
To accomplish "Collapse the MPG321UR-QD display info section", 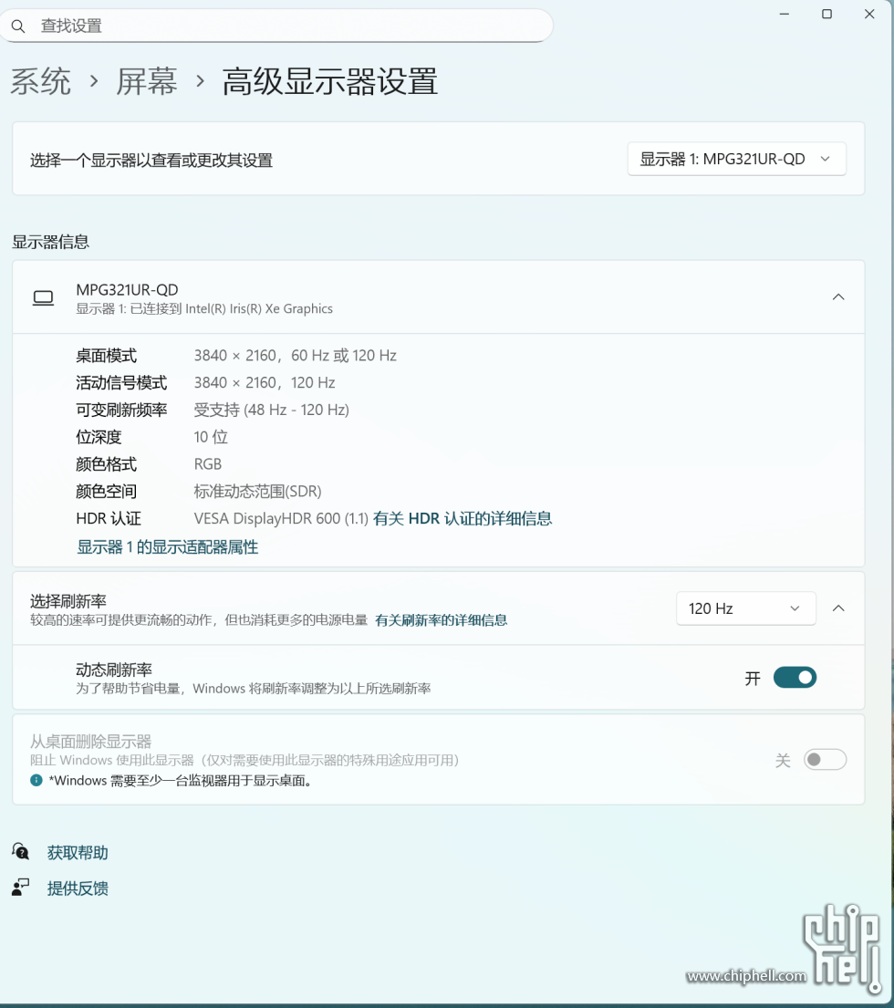I will 837,297.
